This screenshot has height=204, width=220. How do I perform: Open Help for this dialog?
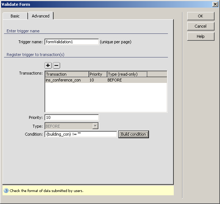tap(200, 36)
